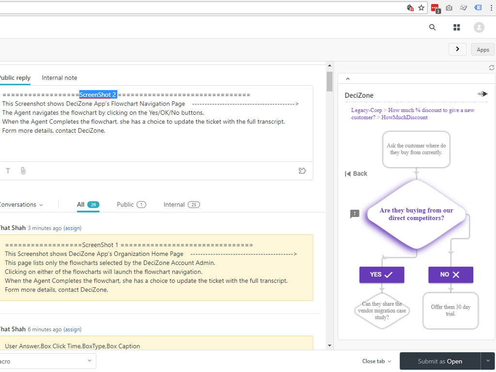Open the search magnifier icon

pyautogui.click(x=432, y=27)
